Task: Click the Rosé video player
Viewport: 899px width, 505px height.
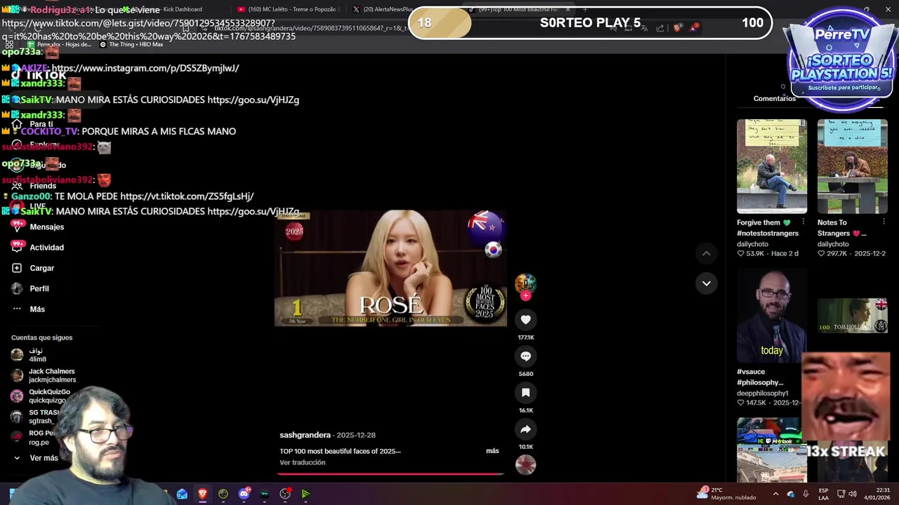Action: [391, 269]
